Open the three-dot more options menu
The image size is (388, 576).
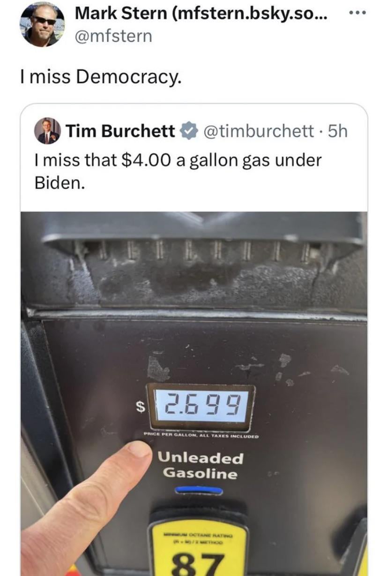359,13
